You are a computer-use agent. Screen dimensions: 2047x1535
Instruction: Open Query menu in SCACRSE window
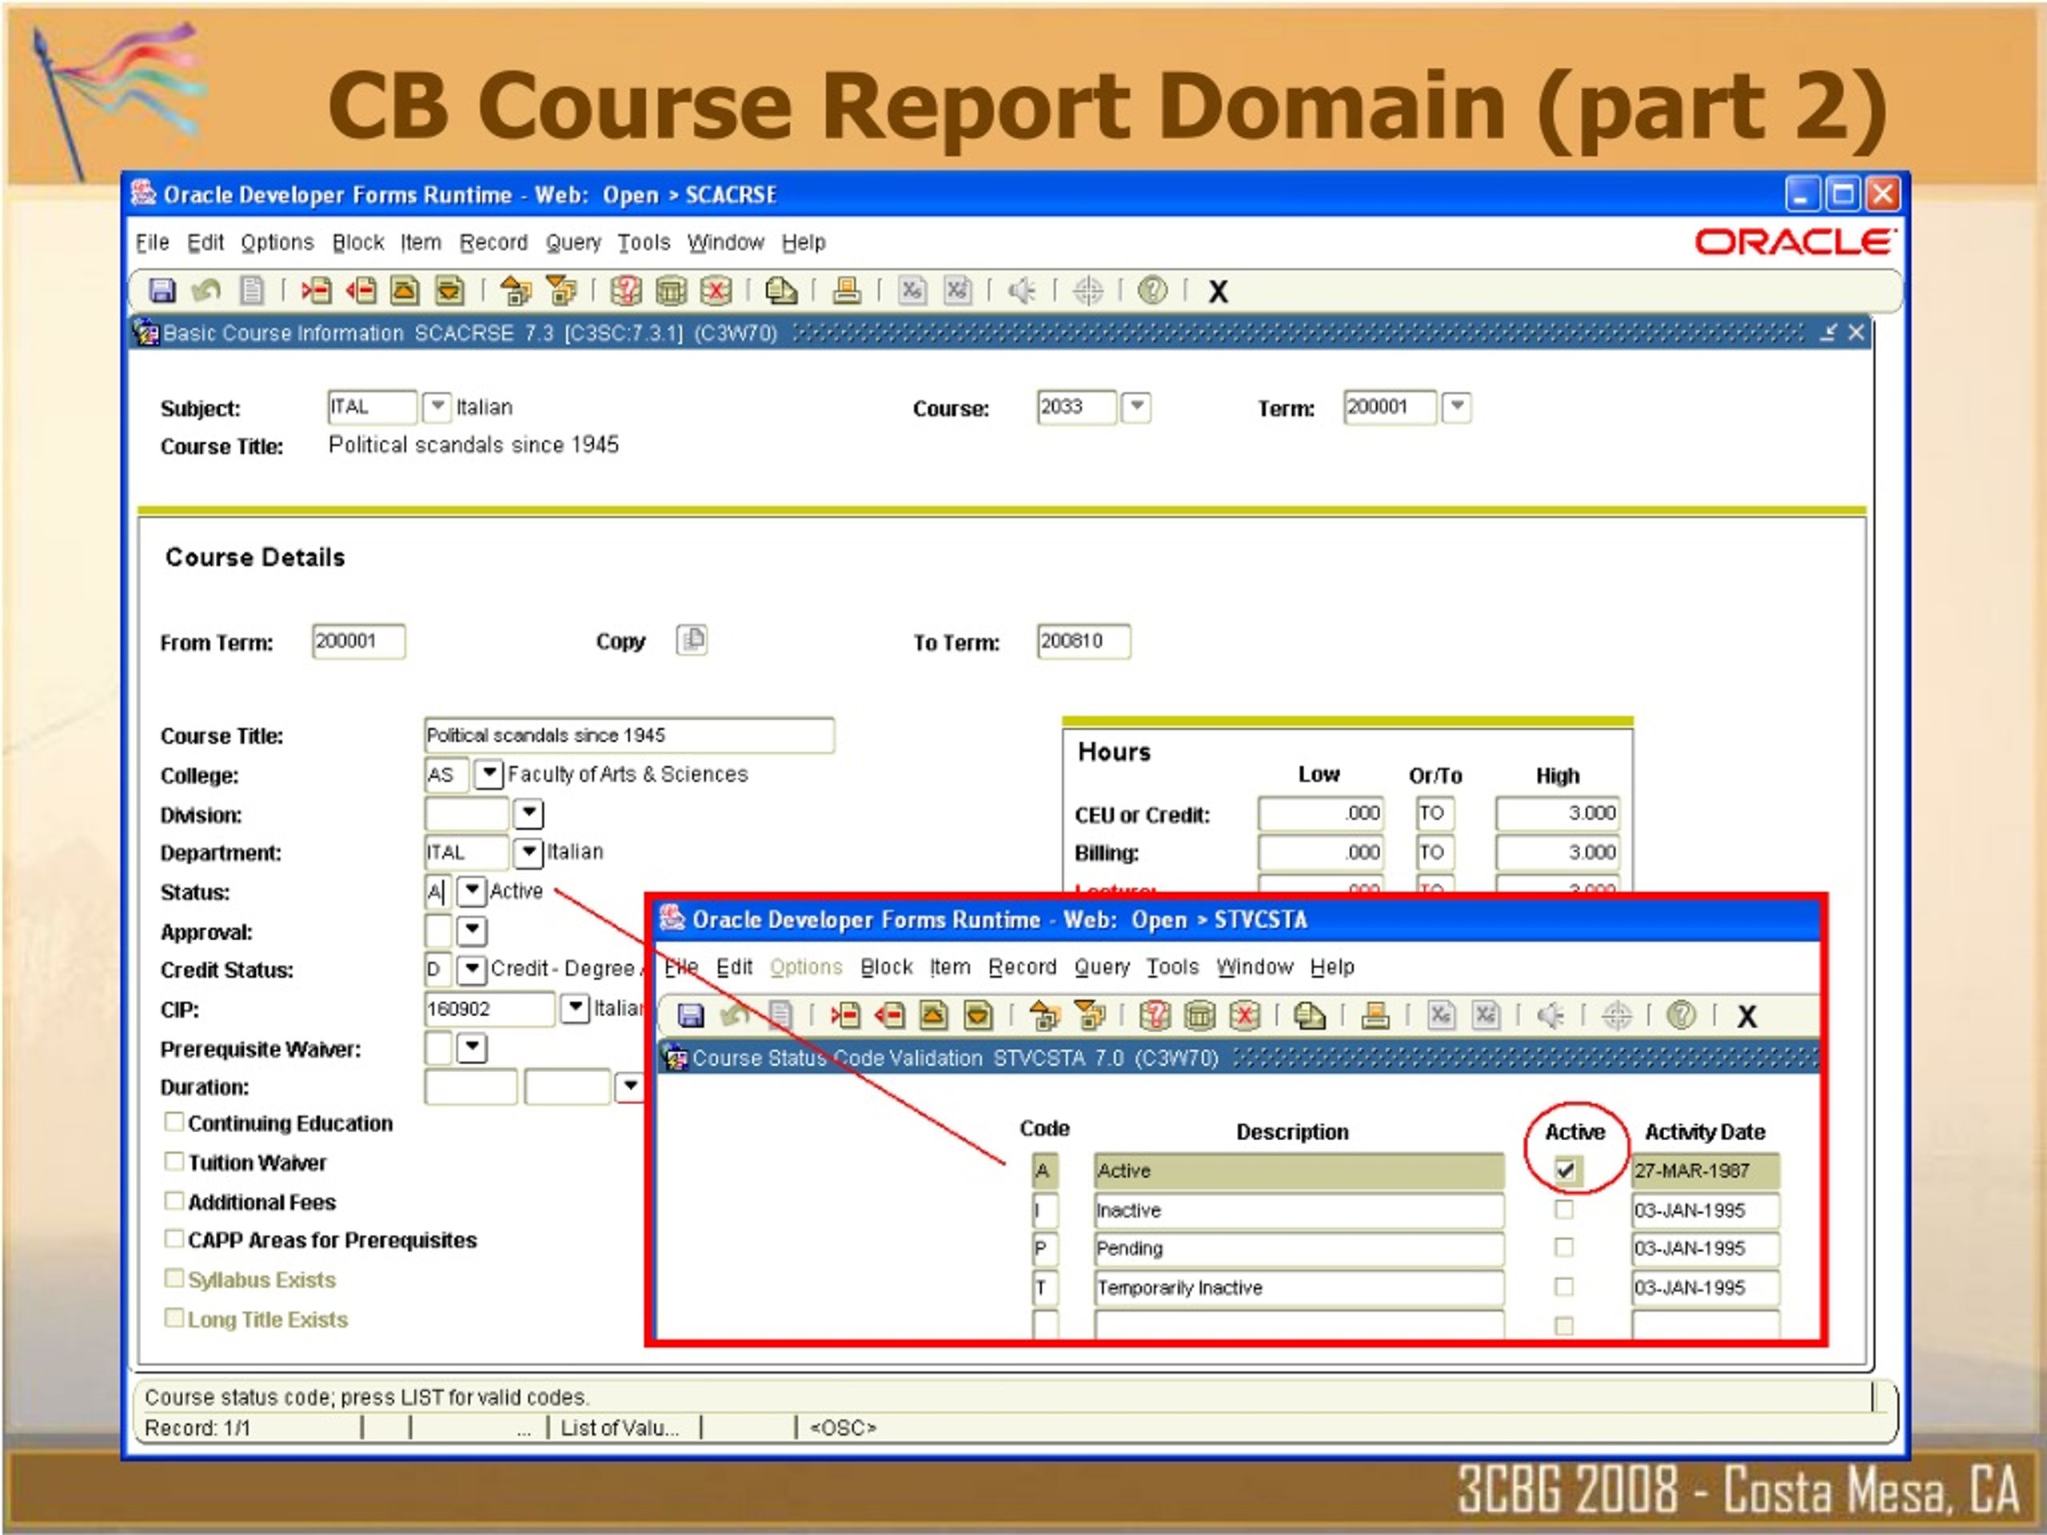[x=573, y=242]
